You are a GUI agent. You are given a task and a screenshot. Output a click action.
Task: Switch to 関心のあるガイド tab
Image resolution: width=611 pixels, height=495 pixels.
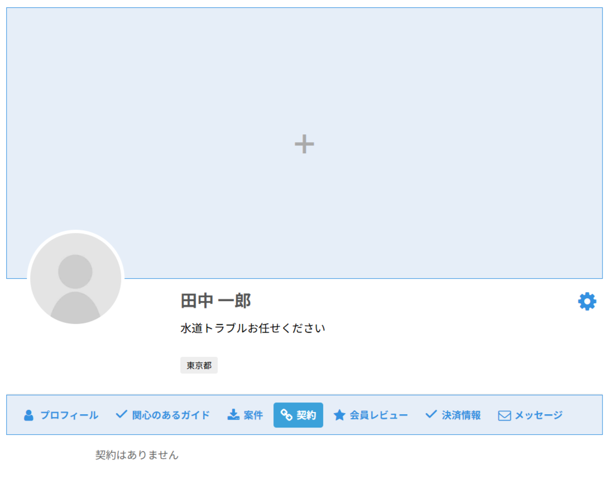pyautogui.click(x=162, y=415)
